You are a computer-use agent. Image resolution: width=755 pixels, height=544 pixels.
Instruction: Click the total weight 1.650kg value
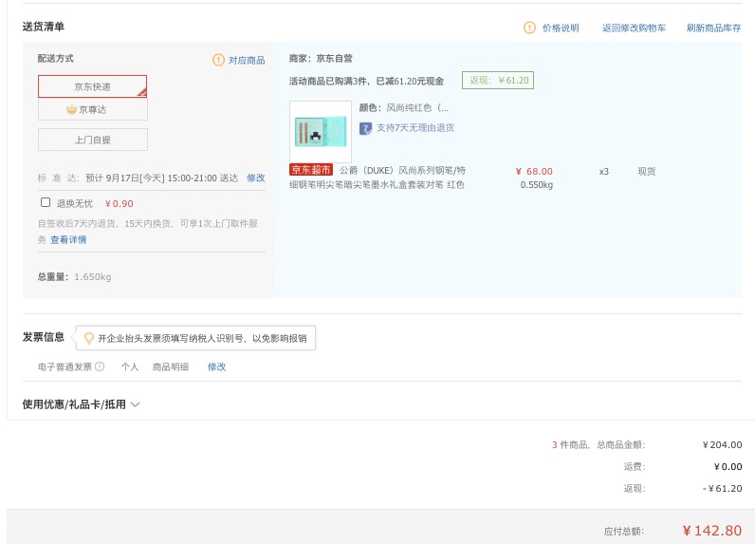(x=93, y=276)
